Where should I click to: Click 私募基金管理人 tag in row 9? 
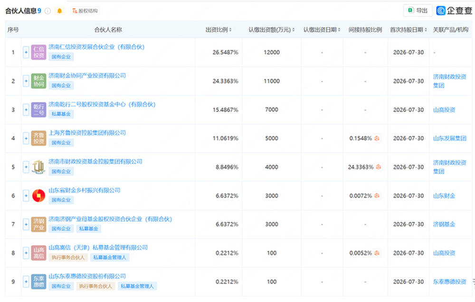pyautogui.click(x=137, y=286)
